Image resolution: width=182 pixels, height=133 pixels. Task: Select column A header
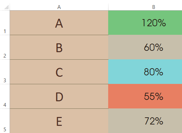pyautogui.click(x=59, y=7)
